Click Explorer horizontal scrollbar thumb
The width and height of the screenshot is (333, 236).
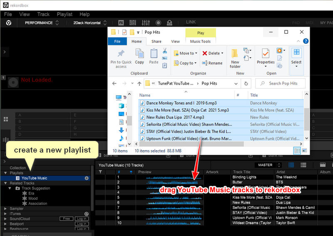pyautogui.click(x=191, y=144)
